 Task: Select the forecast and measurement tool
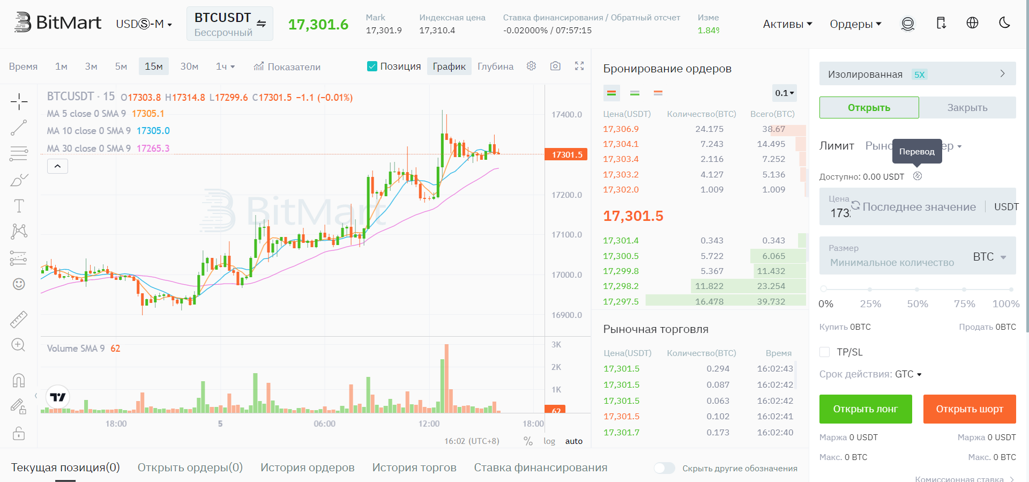pyautogui.click(x=19, y=258)
